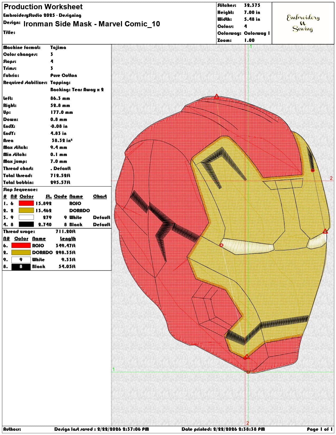This screenshot has height=435, width=336.
Task: Click the White swatch in Stop Sequence
Action: tap(26, 217)
